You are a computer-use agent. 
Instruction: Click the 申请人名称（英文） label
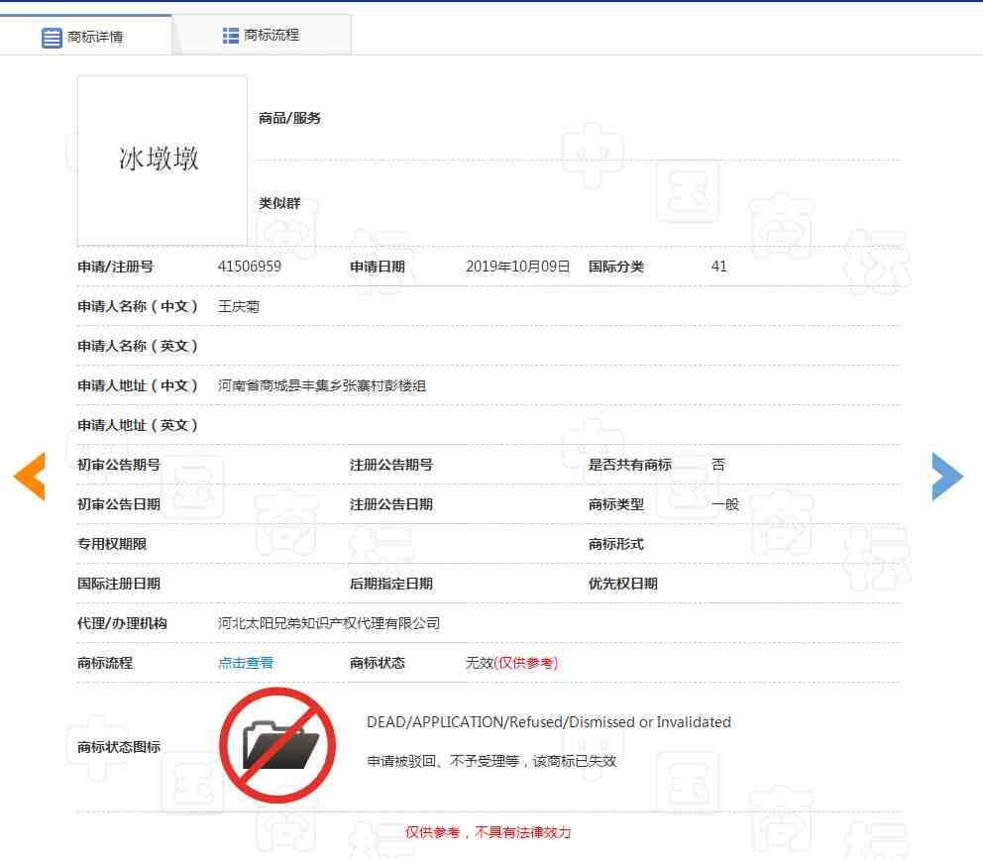[x=138, y=346]
